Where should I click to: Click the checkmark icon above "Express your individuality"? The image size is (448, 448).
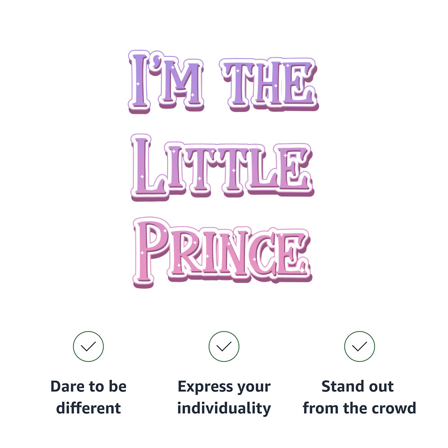224,346
